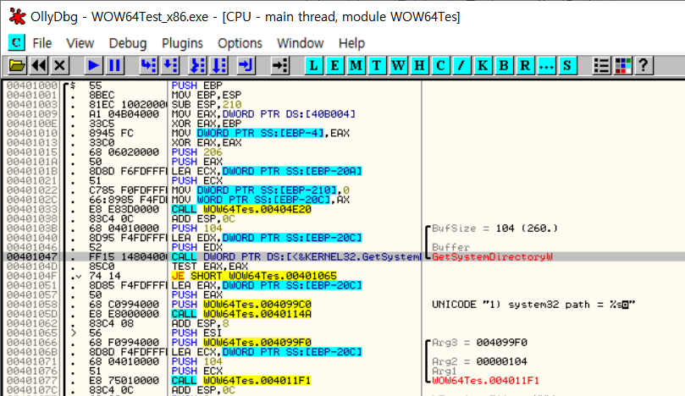
Task: Click address 00401033 in address column
Action: (x=32, y=209)
